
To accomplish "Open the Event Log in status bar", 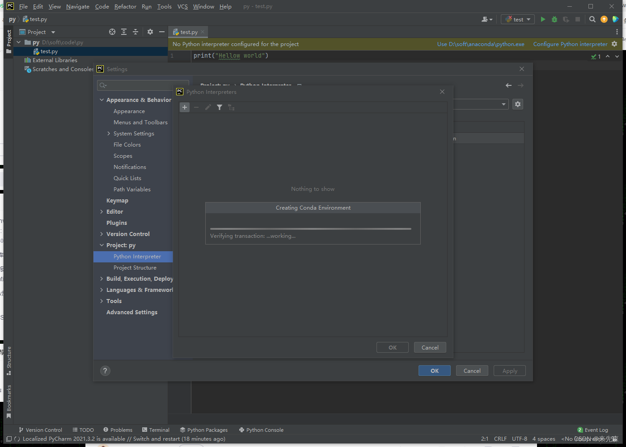I will point(592,430).
